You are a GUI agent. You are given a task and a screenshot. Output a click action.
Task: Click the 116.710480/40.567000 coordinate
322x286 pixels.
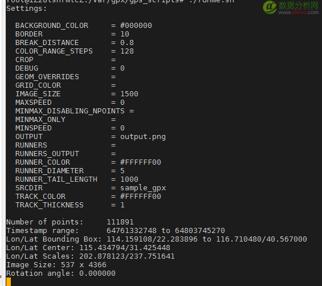pyautogui.click(x=262, y=239)
